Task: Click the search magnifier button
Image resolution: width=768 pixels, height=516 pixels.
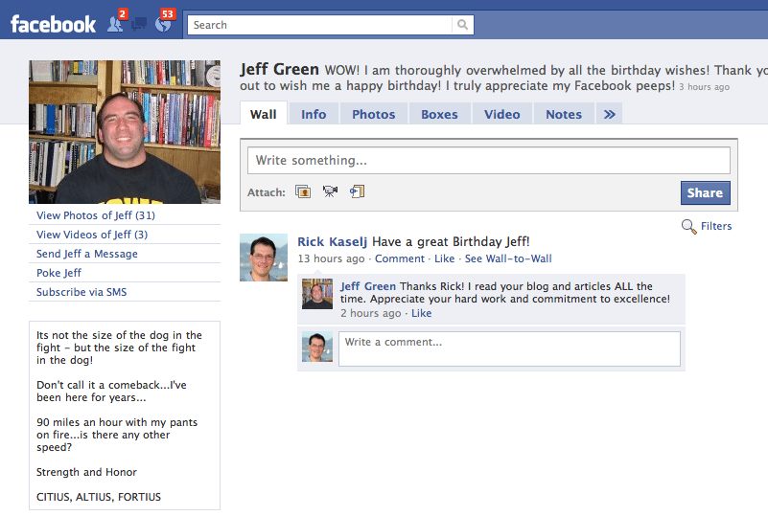Action: pos(462,25)
